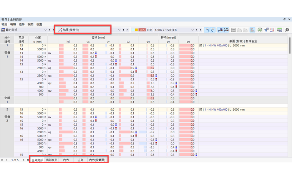Jump to first tab page button

(x=2, y=160)
